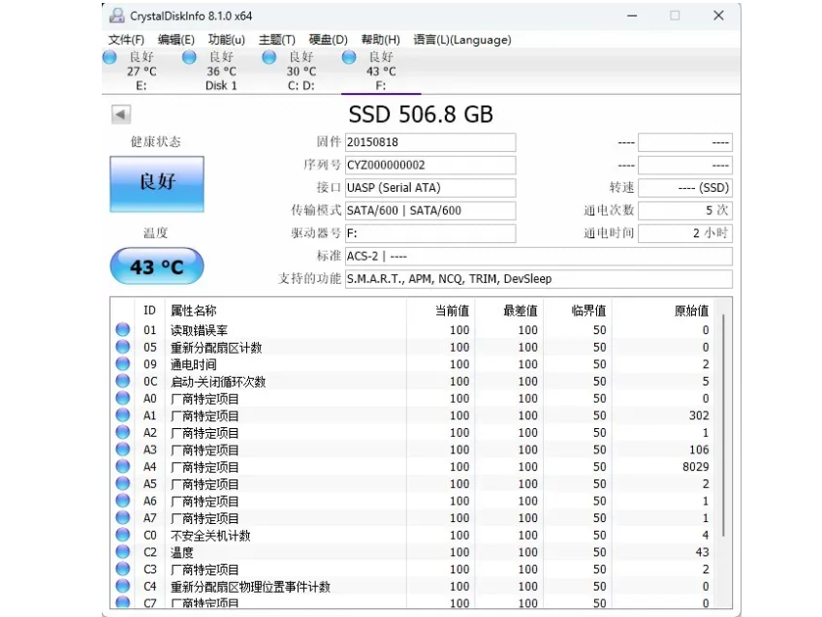Click the status orb for attribute A0
This screenshot has height=617, width=822.
tap(123, 398)
